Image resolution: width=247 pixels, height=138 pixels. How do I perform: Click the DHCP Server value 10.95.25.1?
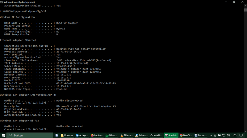tap(64, 78)
